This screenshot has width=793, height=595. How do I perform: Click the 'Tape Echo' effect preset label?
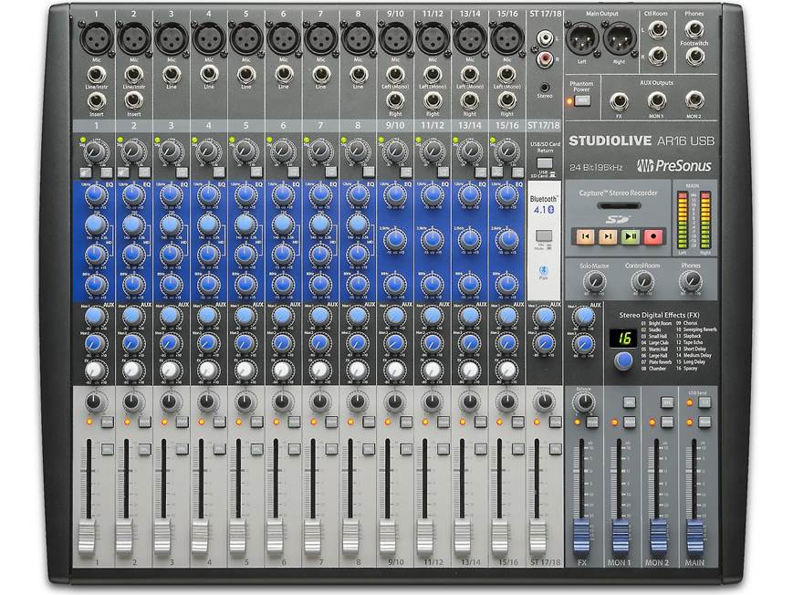(693, 342)
